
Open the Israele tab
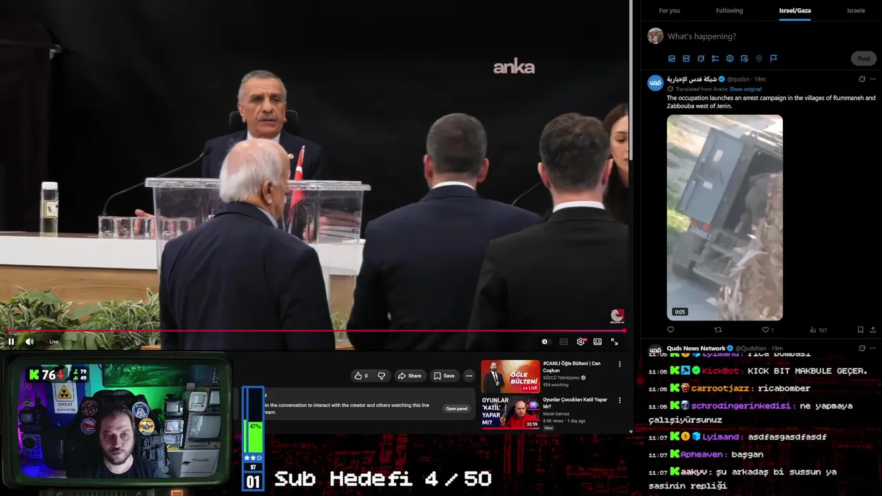click(x=856, y=10)
